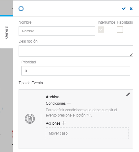Select the Prioridad number field
Viewport: 139px width, 152px height.
point(76,71)
